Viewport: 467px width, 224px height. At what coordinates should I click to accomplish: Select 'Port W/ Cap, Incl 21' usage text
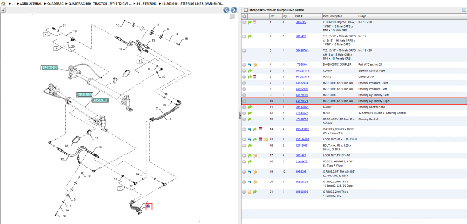tap(370, 65)
